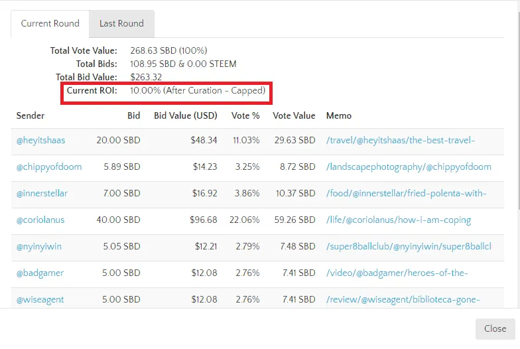Select the $48.34 bid value cell
520x349 pixels.
point(204,141)
